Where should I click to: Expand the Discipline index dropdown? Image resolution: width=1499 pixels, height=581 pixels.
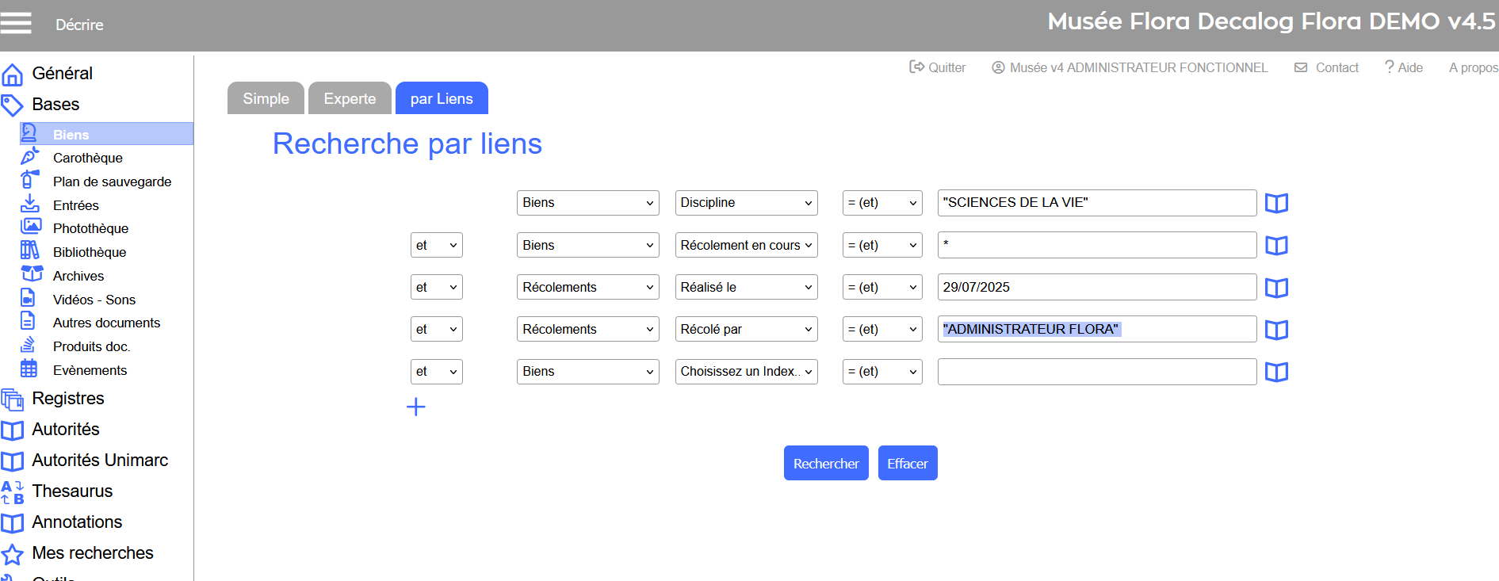pos(746,203)
